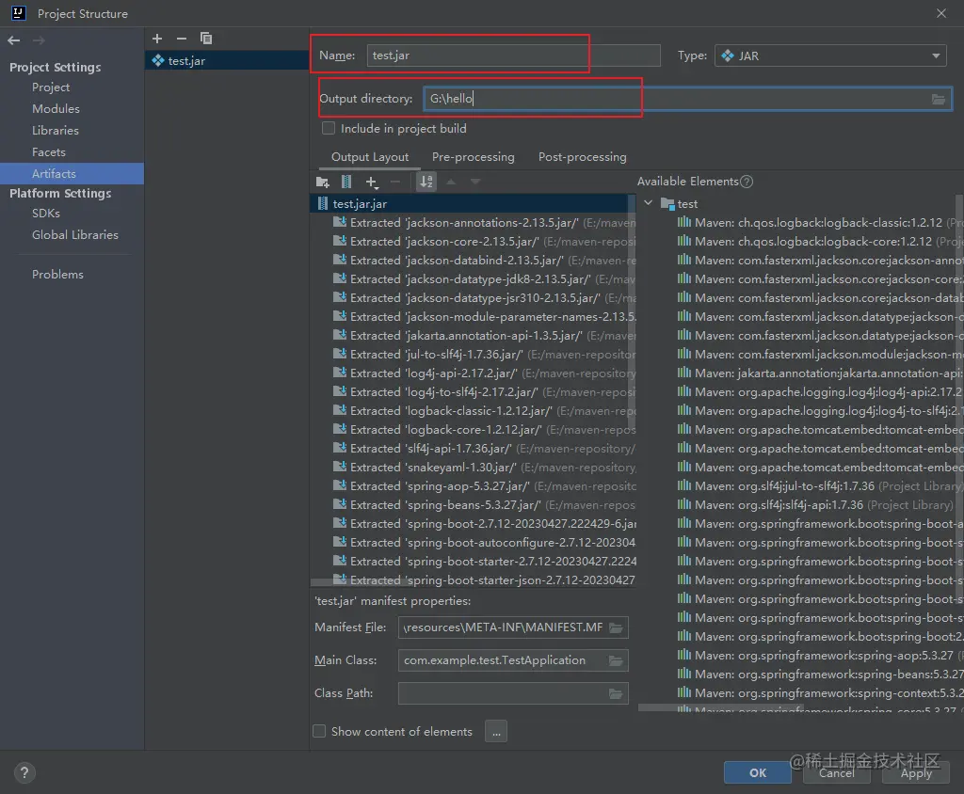
Task: Select Artifacts in Project Settings
Action: 72,173
